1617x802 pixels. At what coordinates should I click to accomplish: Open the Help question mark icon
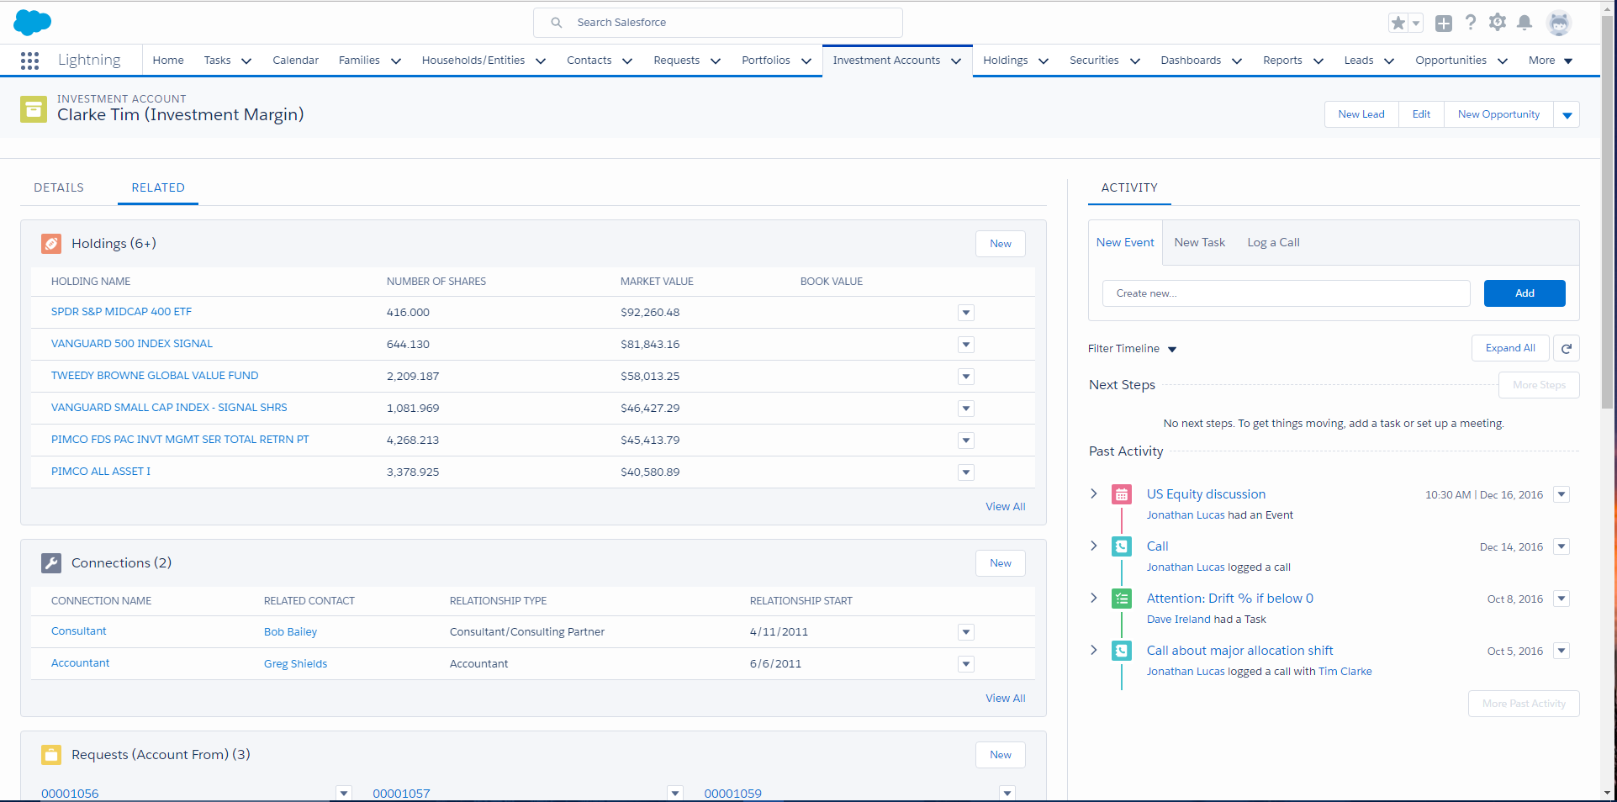[1471, 23]
